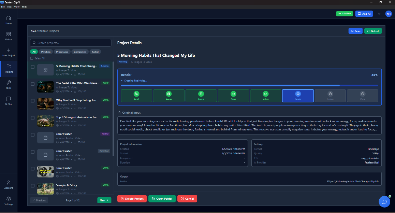Click the Done pipeline step
Screen dimensions: 395x213
click(x=363, y=96)
